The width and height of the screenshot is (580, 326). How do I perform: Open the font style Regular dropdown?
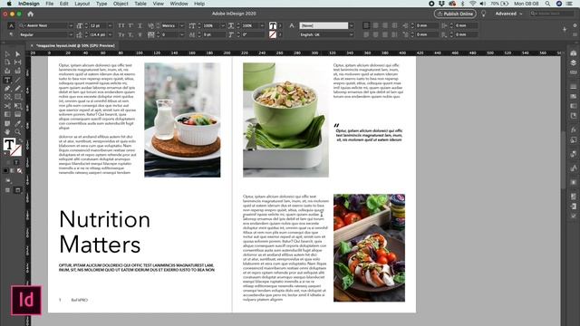pyautogui.click(x=71, y=34)
